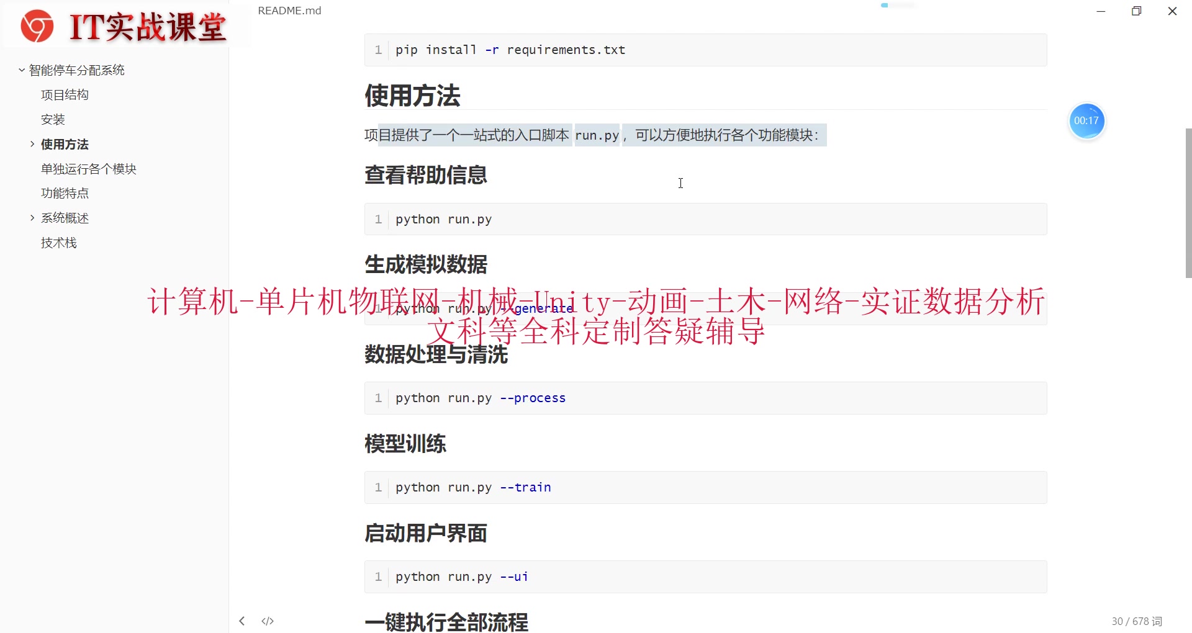Collapse the 智能停车分配系统 outline root

point(22,70)
